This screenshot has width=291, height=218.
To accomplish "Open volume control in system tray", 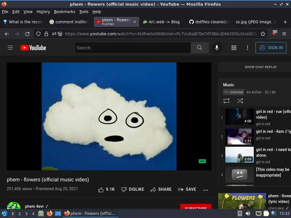I will coord(248,213).
